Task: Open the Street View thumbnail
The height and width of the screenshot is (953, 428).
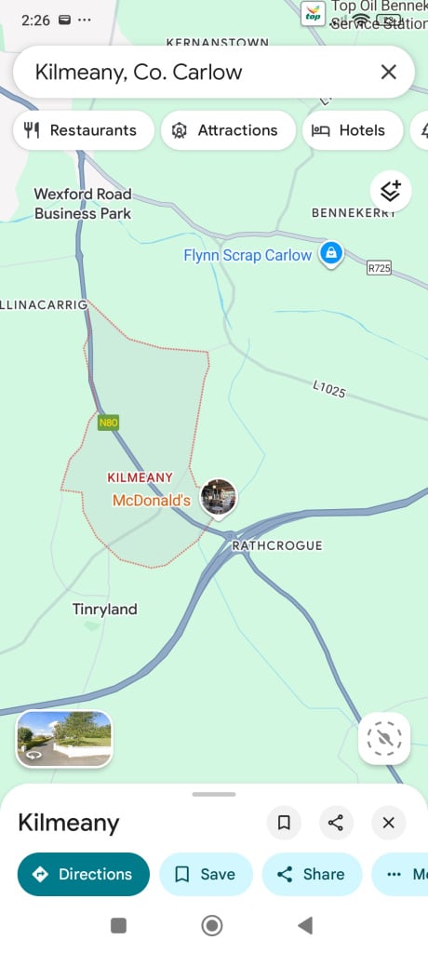Action: click(64, 739)
